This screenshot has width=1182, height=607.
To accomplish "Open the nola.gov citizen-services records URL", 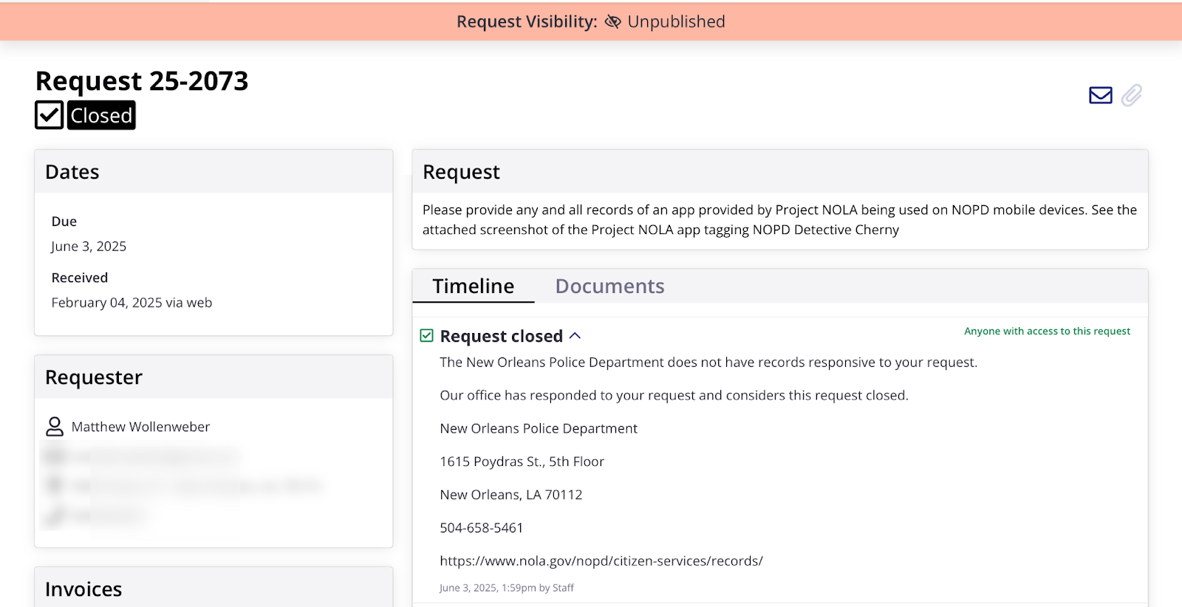I will [x=601, y=561].
